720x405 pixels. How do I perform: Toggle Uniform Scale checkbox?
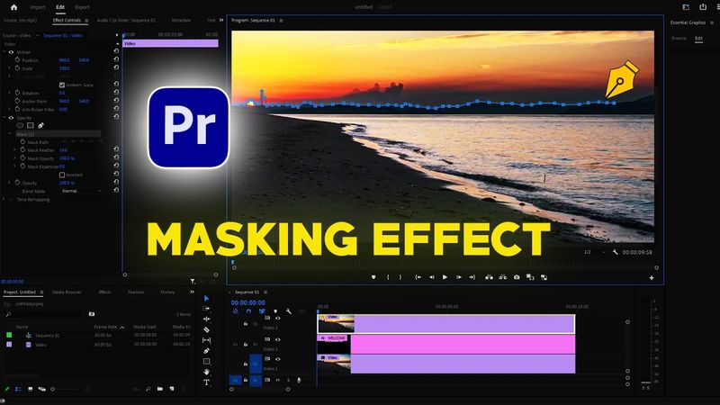62,85
